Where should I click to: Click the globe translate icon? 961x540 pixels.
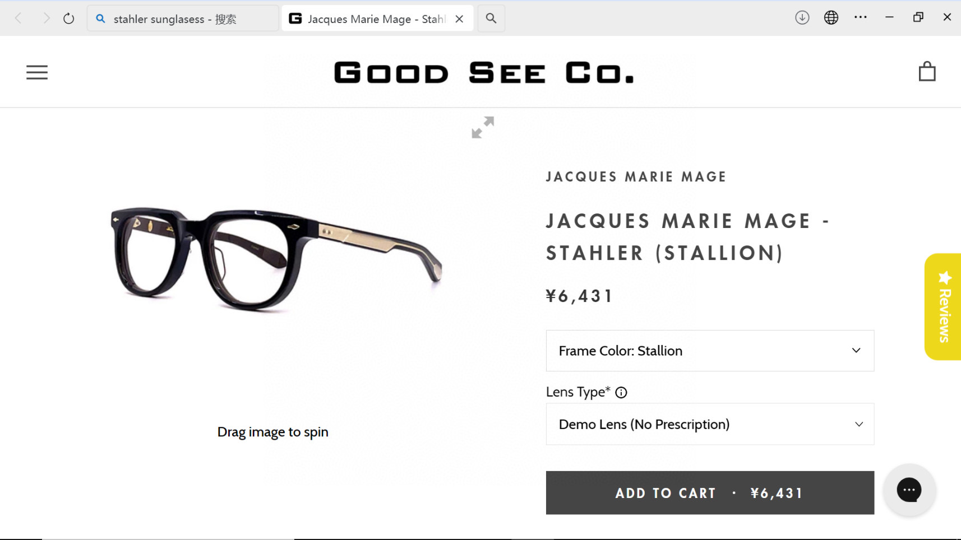click(831, 18)
